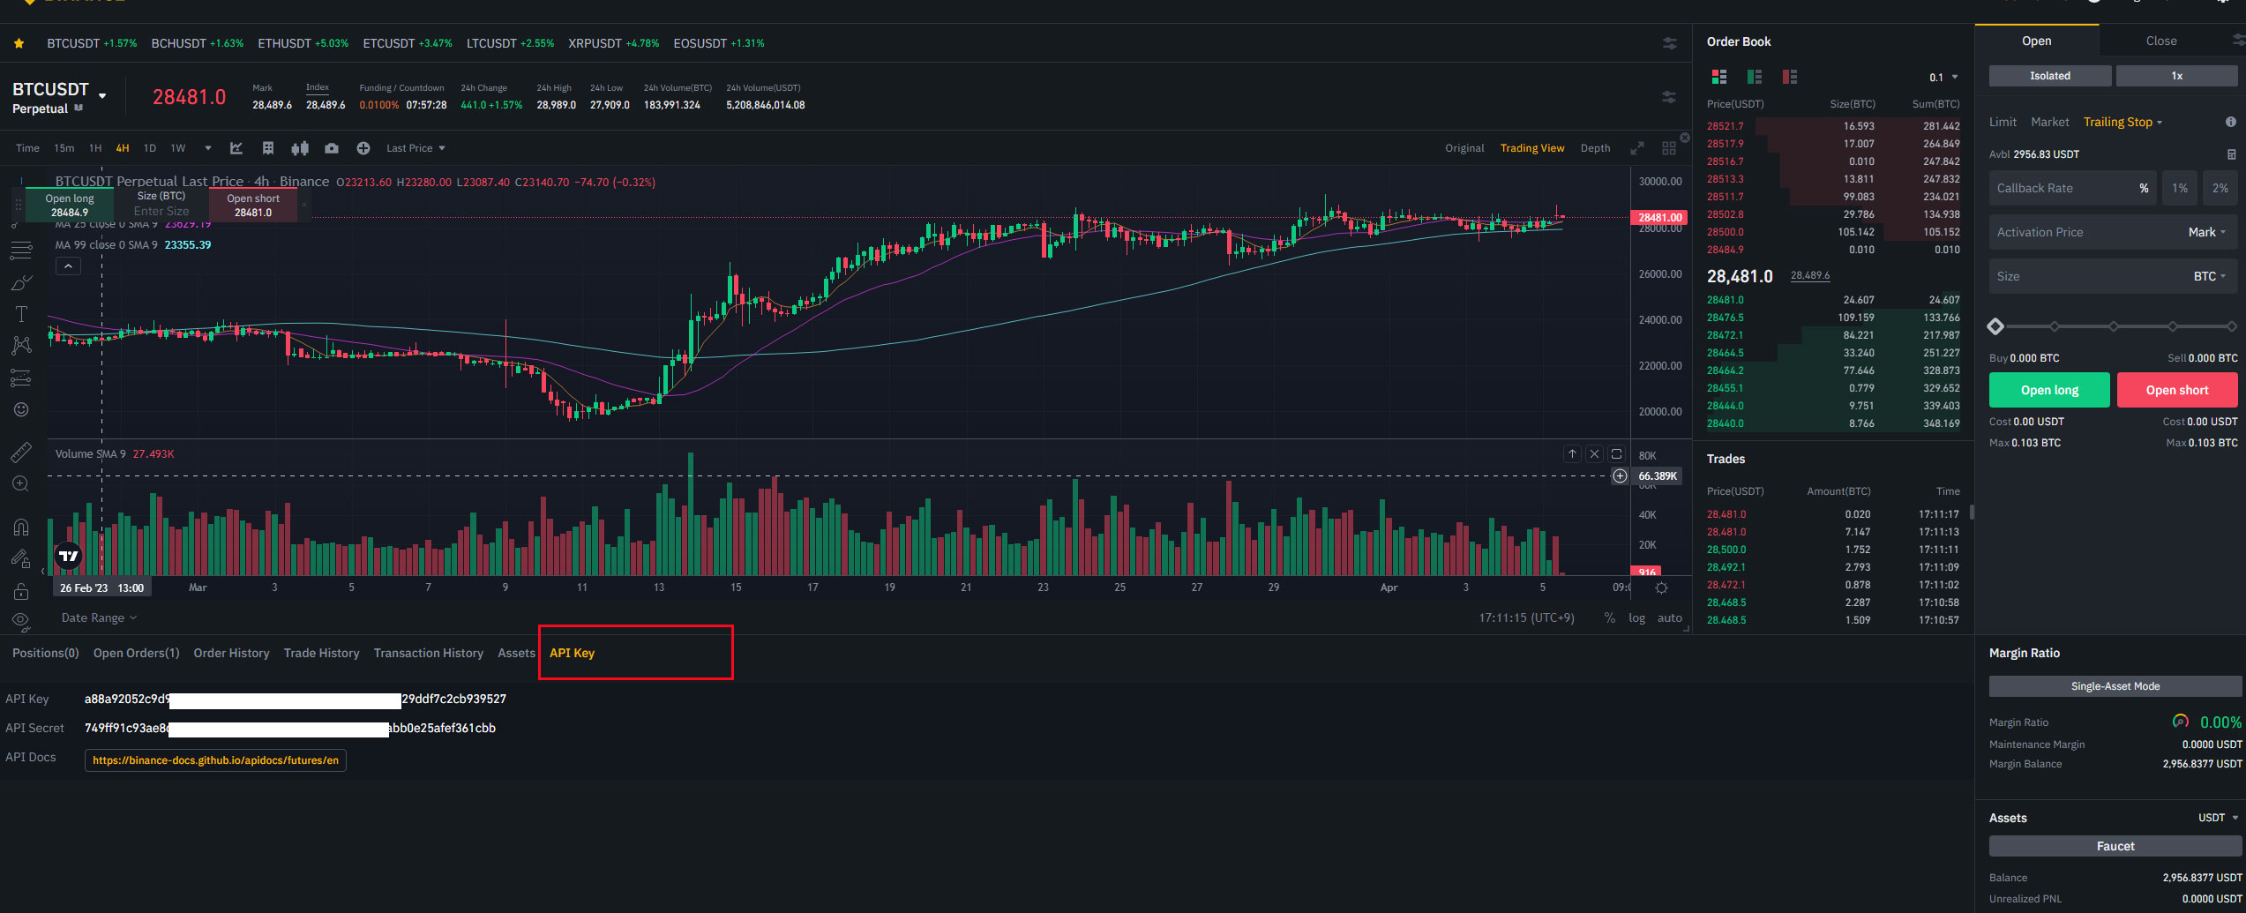2246x913 pixels.
Task: Open the Mark activation price type dropdown
Action: click(x=2207, y=232)
